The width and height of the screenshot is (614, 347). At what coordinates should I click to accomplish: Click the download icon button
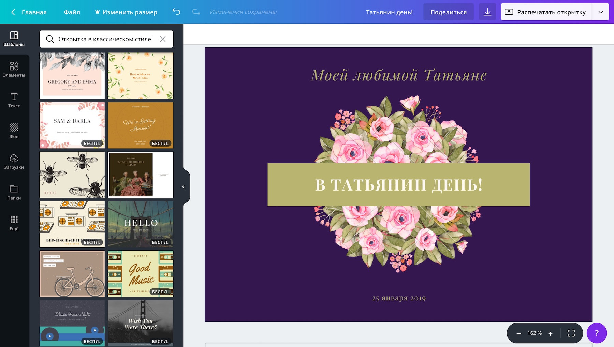[487, 12]
